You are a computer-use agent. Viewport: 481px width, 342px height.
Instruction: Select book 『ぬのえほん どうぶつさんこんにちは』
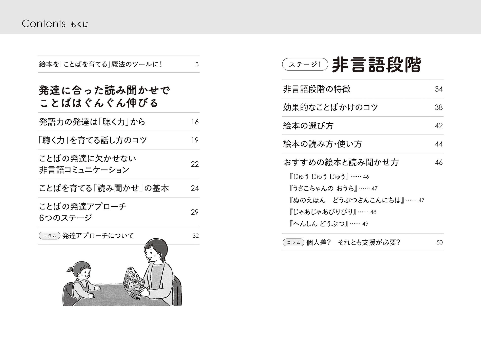[x=346, y=200]
